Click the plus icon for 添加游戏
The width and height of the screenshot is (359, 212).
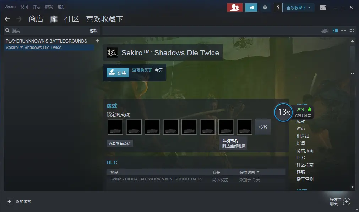(9, 202)
